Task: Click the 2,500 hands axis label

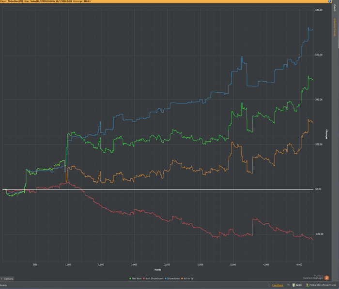Action: pyautogui.click(x=167, y=265)
